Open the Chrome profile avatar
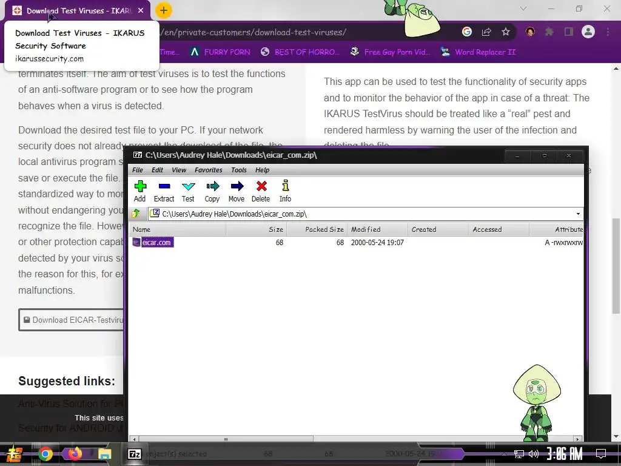 (588, 32)
